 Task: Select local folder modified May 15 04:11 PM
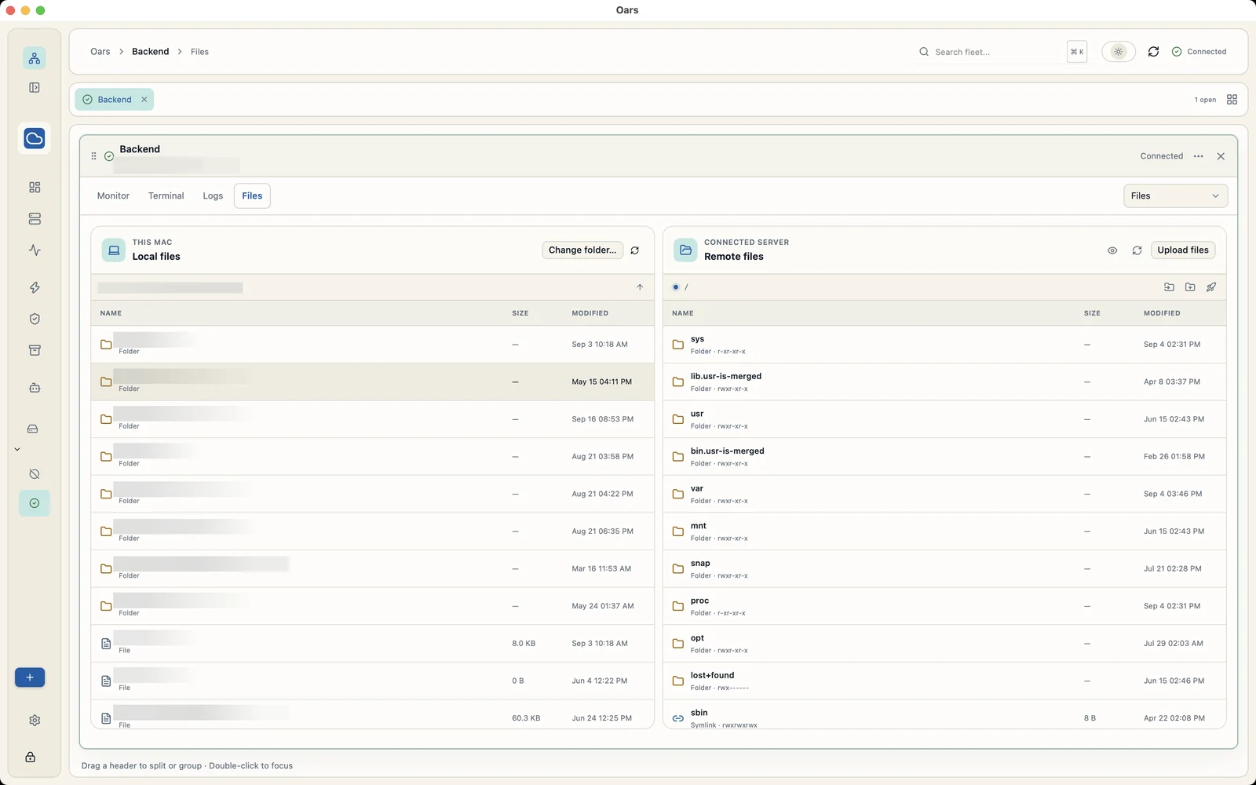(372, 382)
